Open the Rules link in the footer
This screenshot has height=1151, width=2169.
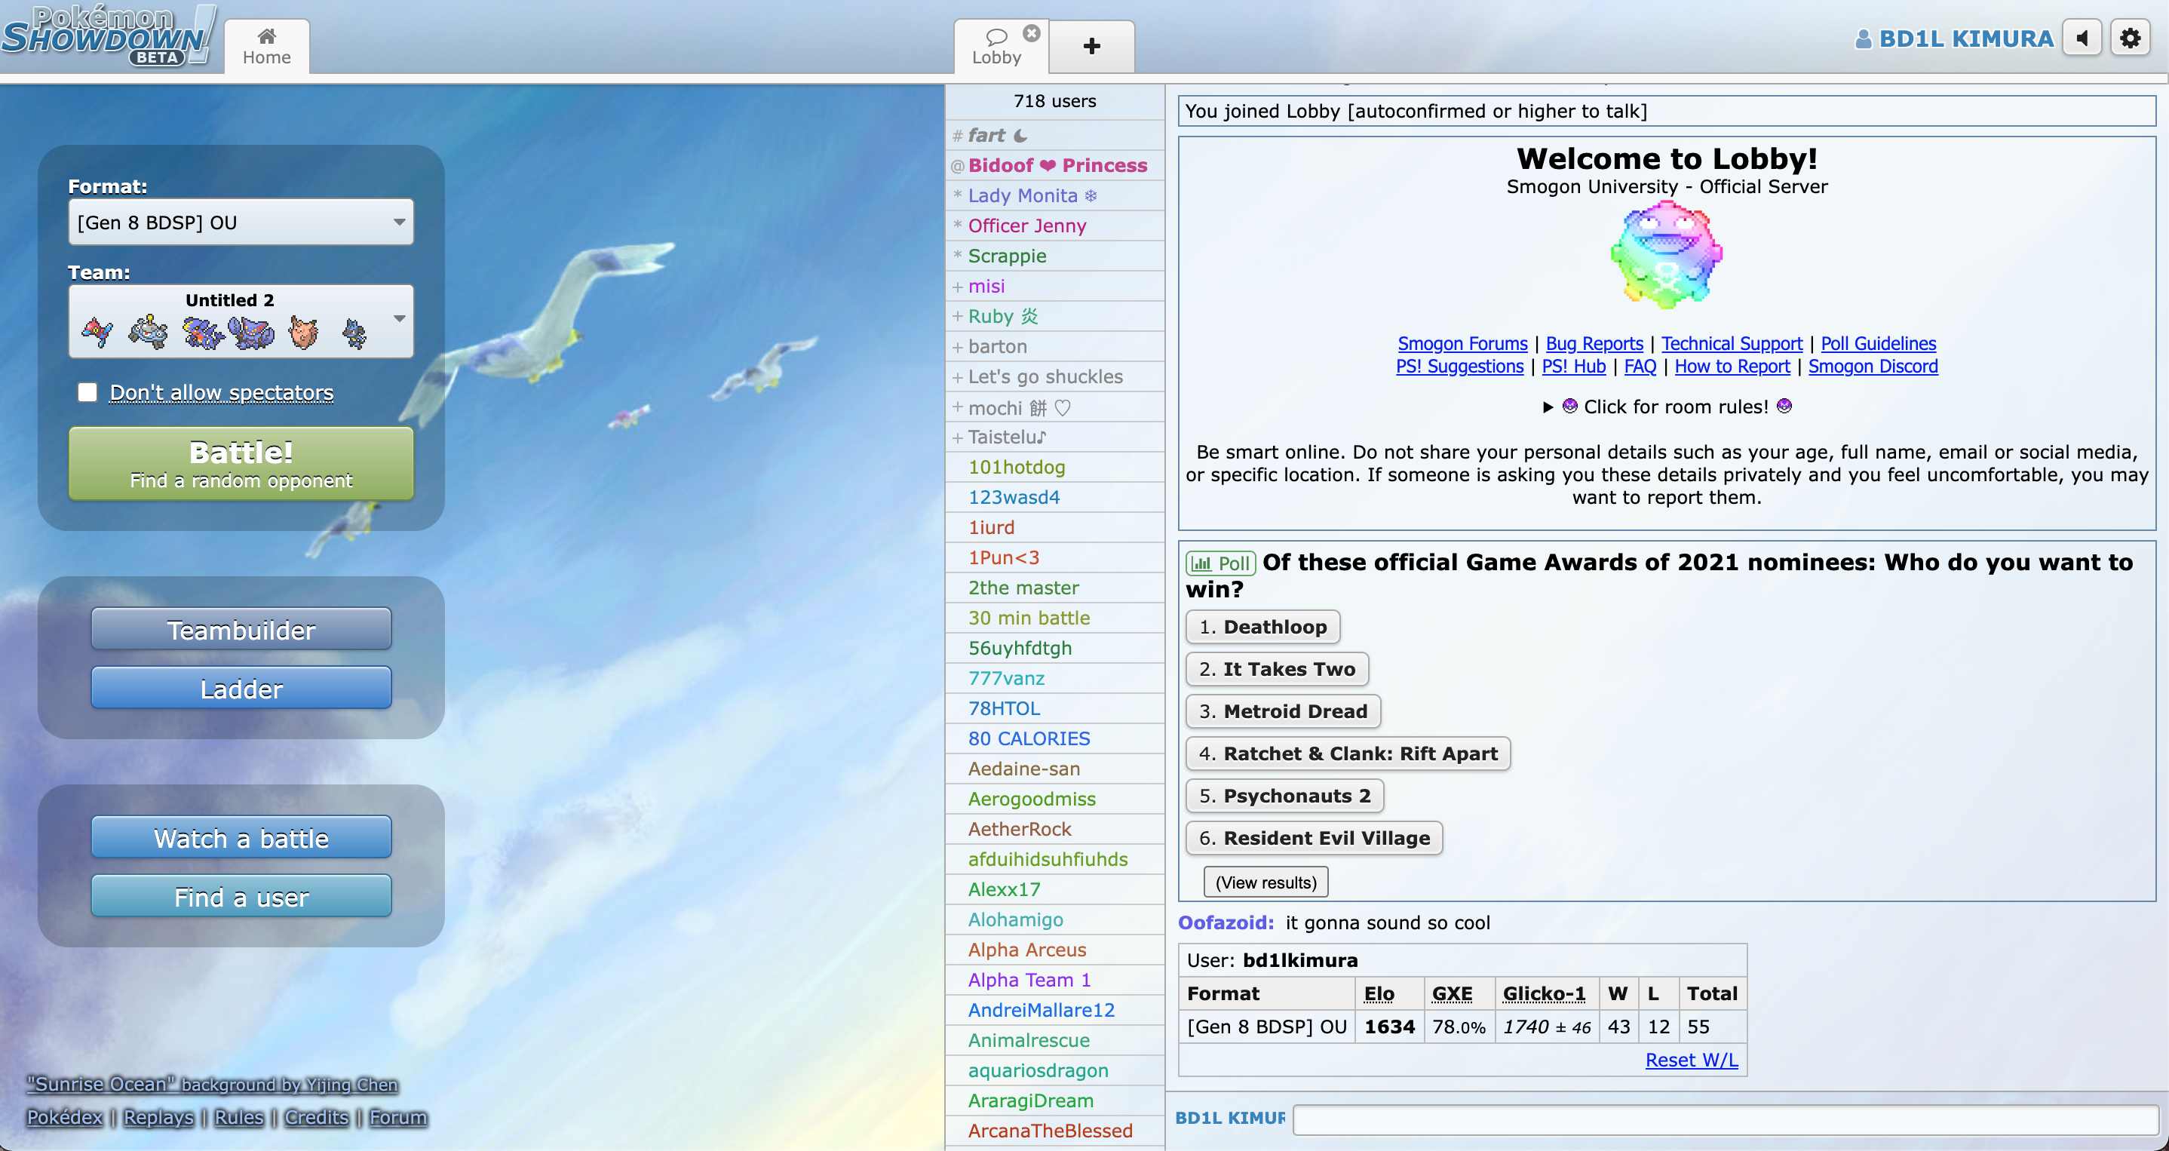pos(239,1117)
